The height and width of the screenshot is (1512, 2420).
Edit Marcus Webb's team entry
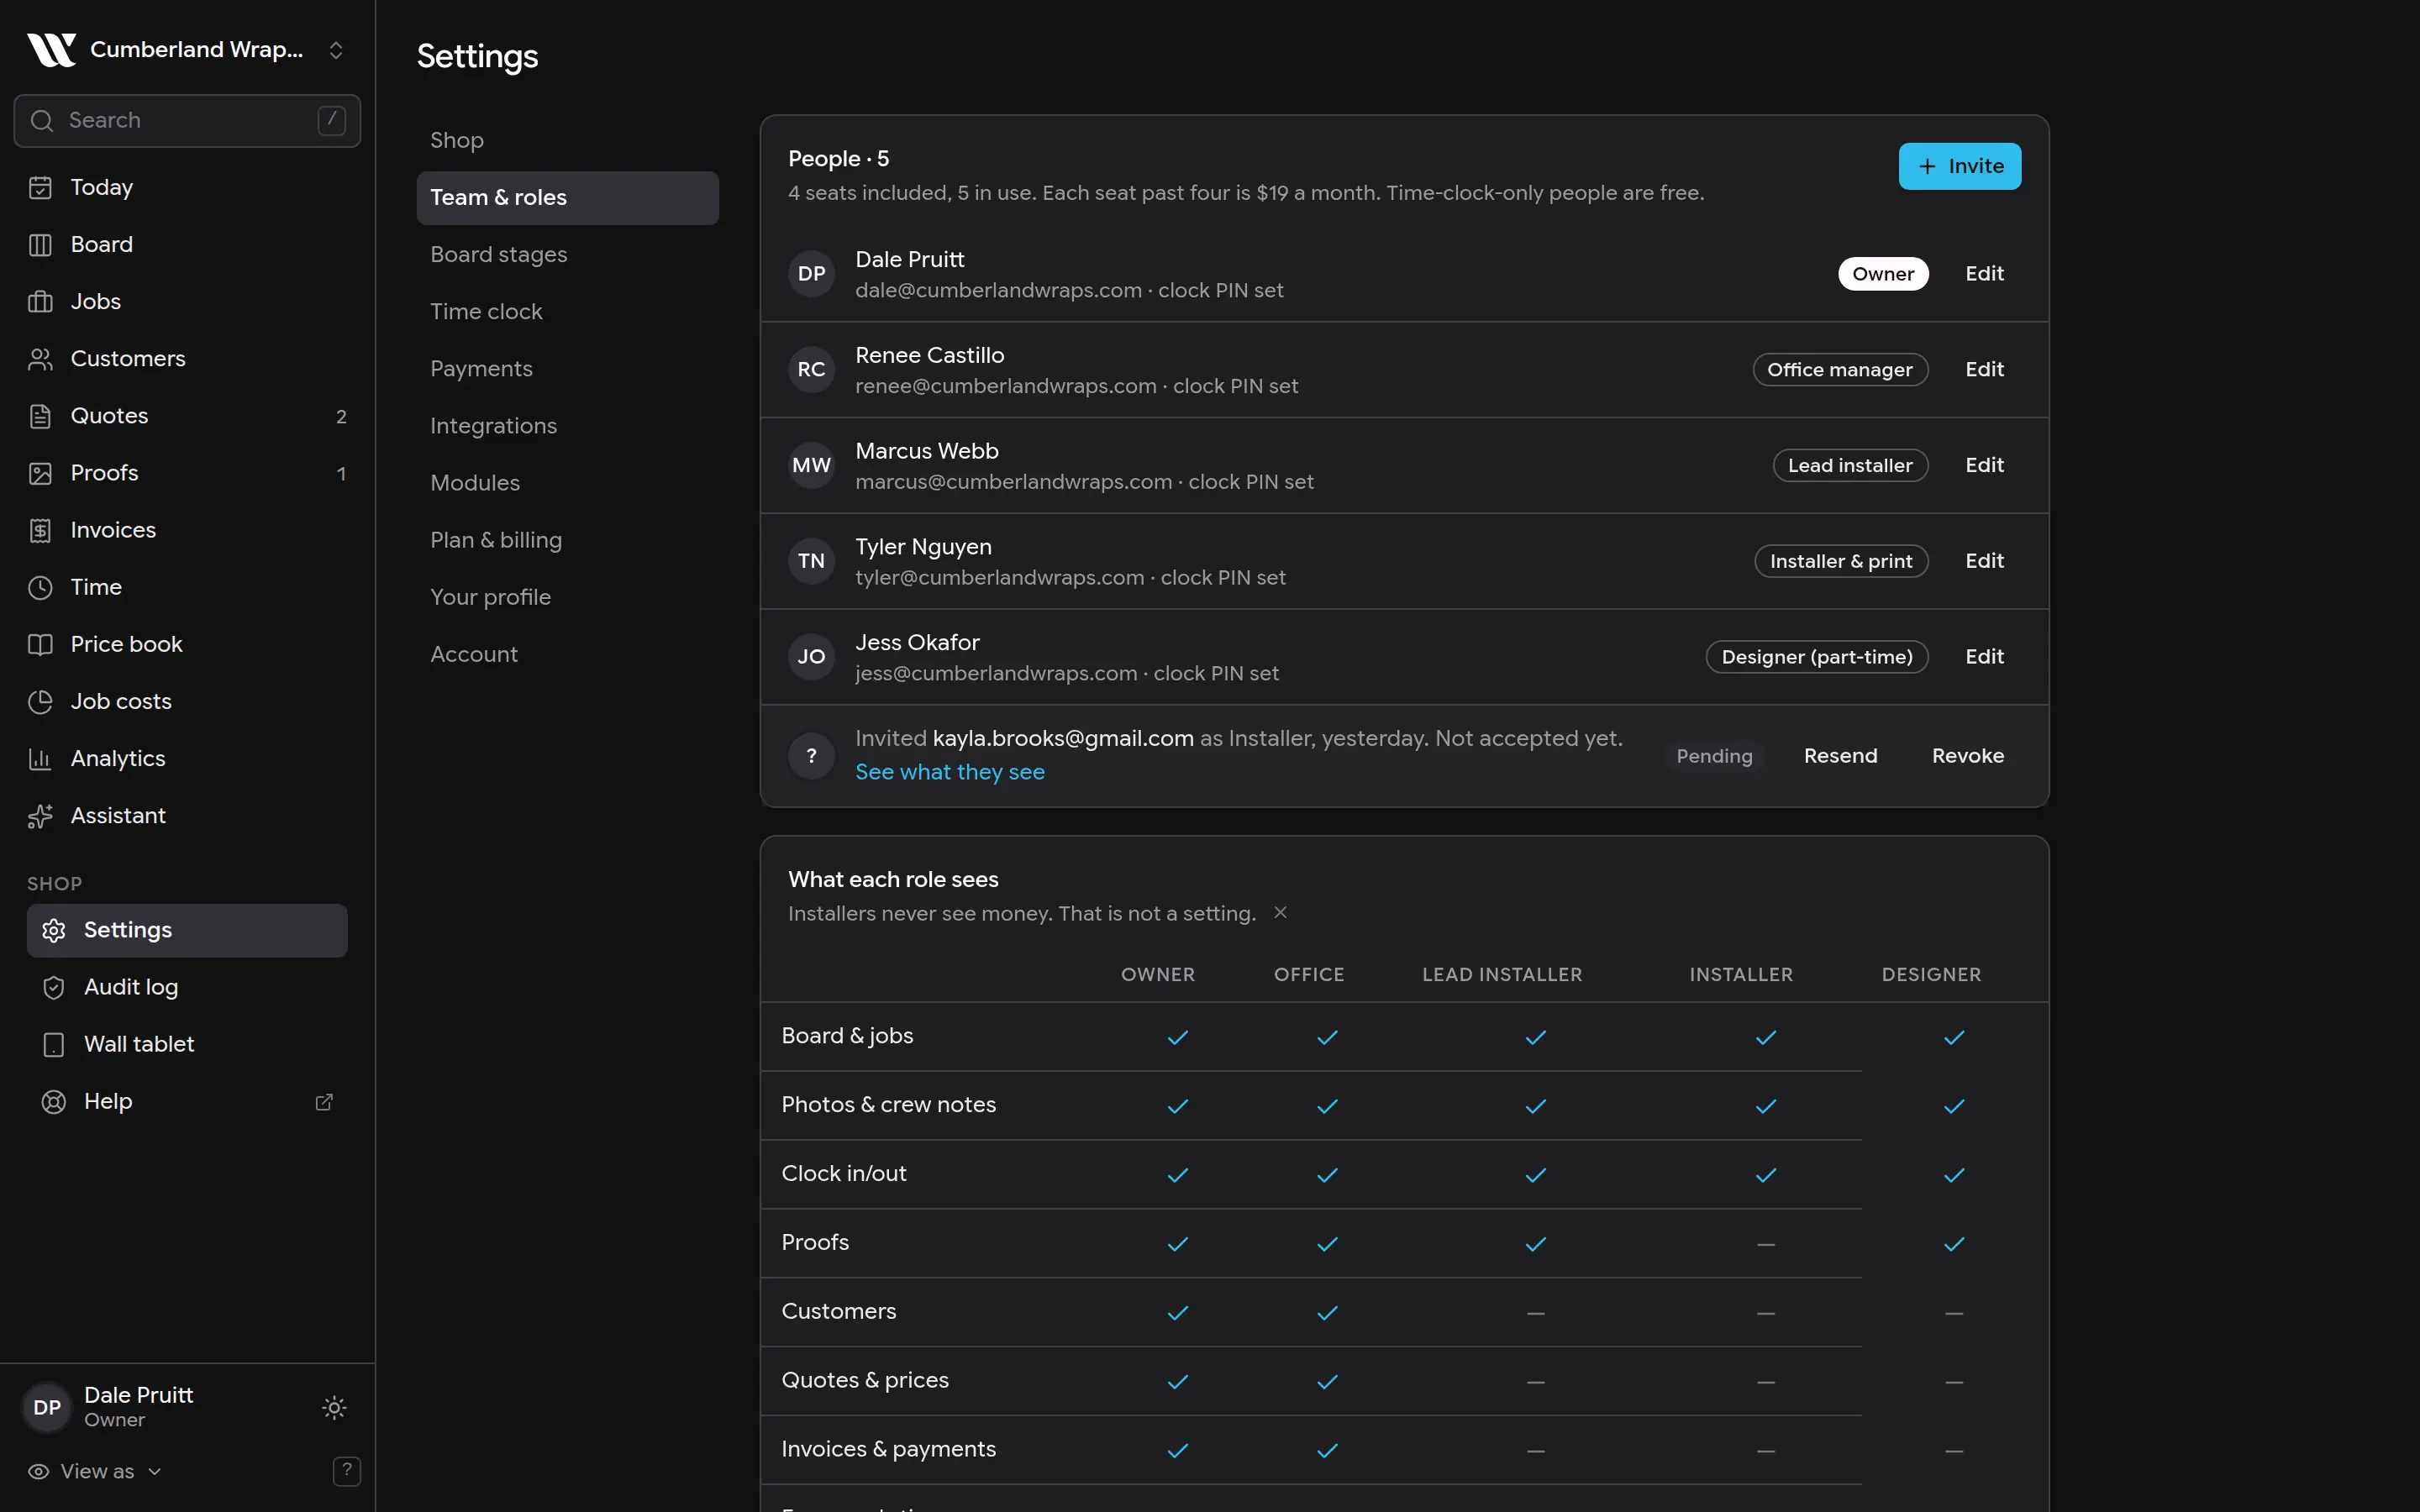point(1984,465)
